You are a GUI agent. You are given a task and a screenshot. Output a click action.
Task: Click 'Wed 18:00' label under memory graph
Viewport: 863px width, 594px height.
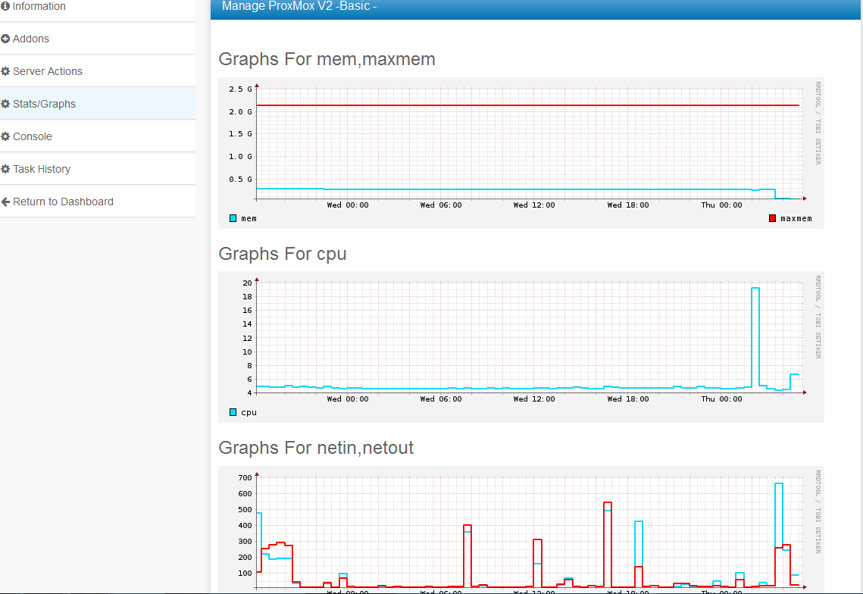628,205
